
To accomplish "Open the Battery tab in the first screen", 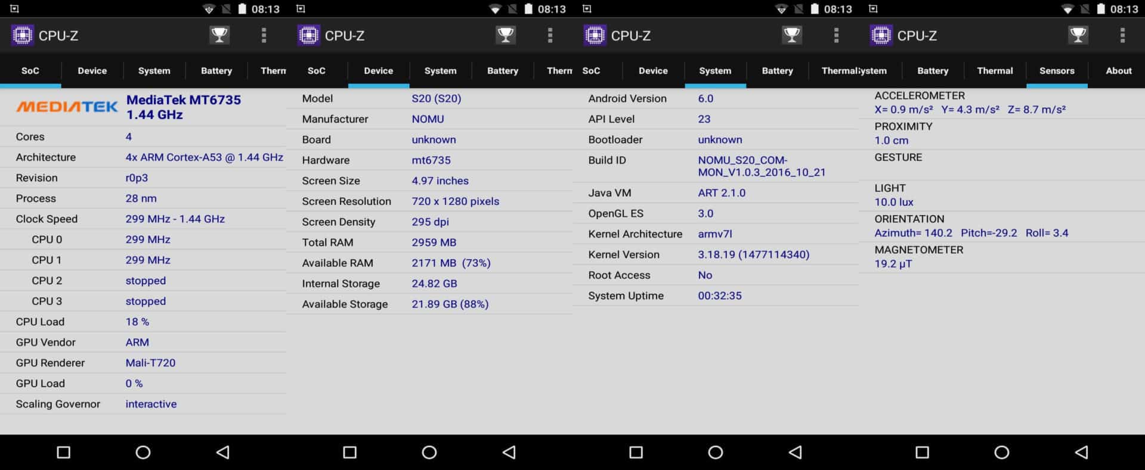I will coord(216,70).
